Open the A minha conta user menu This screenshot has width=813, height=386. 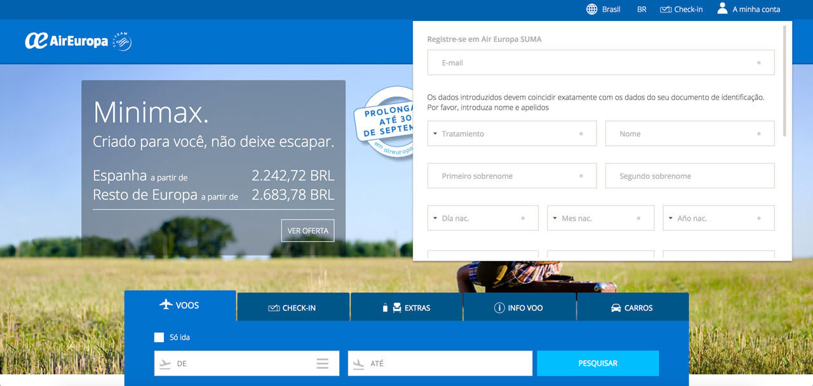748,9
